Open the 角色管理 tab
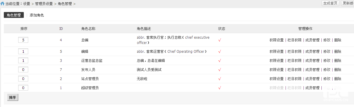Viewport: 354px width, 107px height. coord(14,15)
